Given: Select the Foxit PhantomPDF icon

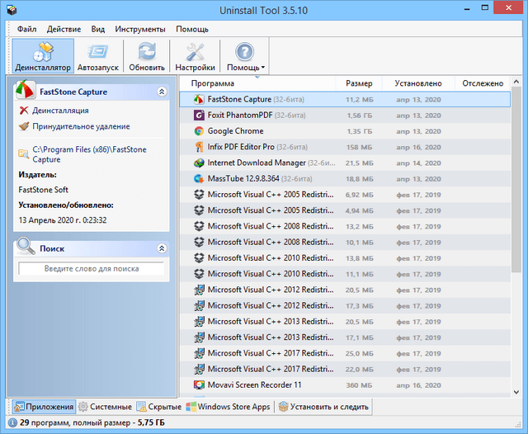Looking at the screenshot, I should (x=199, y=115).
